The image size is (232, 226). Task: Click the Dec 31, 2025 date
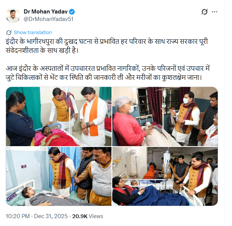(51, 216)
